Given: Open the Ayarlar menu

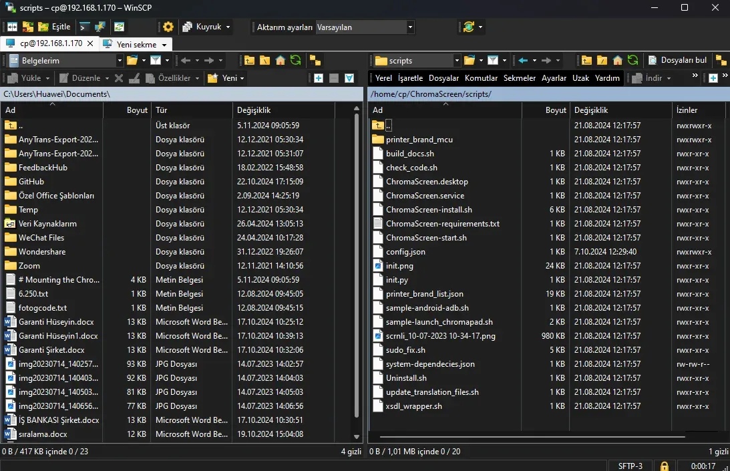Looking at the screenshot, I should tap(554, 77).
